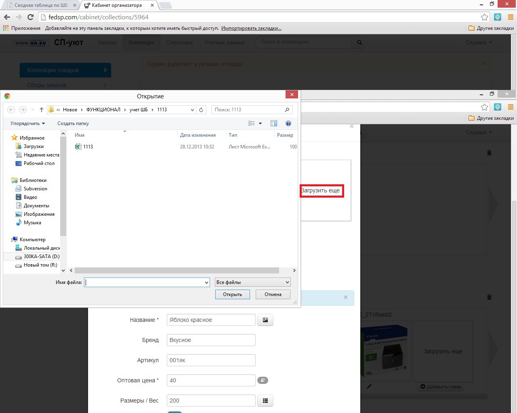This screenshot has width=517, height=413.
Task: Select the 1113 Excel file
Action: coord(84,147)
